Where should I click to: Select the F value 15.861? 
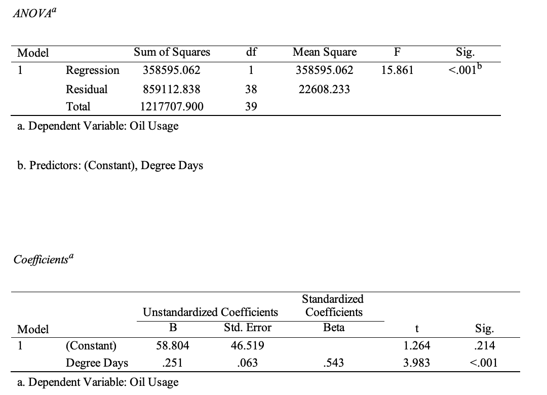tap(397, 70)
